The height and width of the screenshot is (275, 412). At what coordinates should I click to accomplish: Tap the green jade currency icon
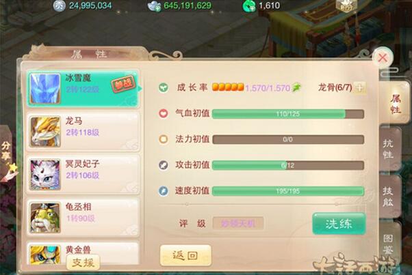click(x=248, y=6)
